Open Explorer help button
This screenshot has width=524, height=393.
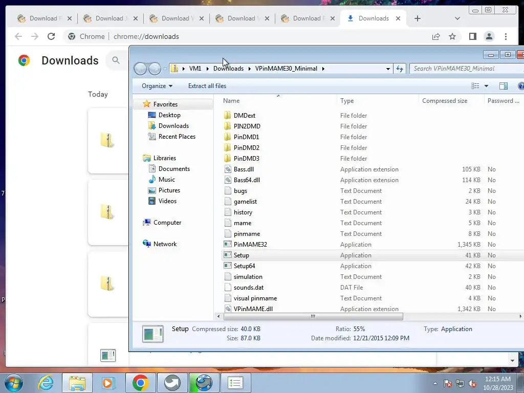[x=520, y=86]
